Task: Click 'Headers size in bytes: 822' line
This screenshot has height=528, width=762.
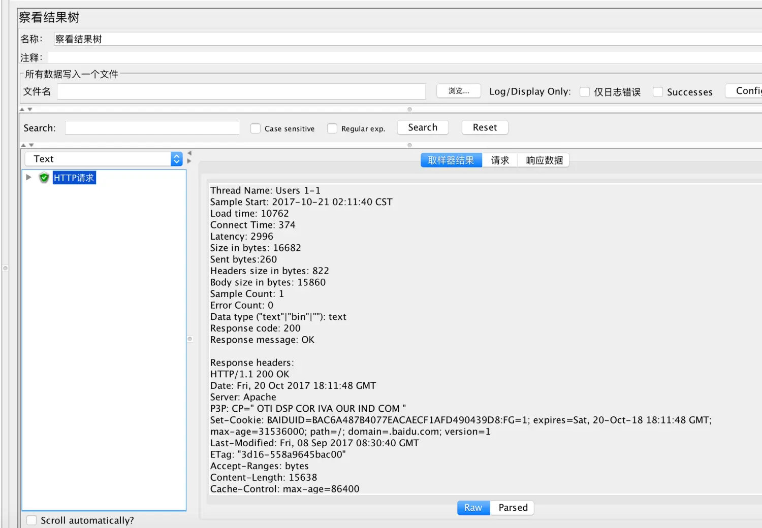Action: [x=270, y=271]
